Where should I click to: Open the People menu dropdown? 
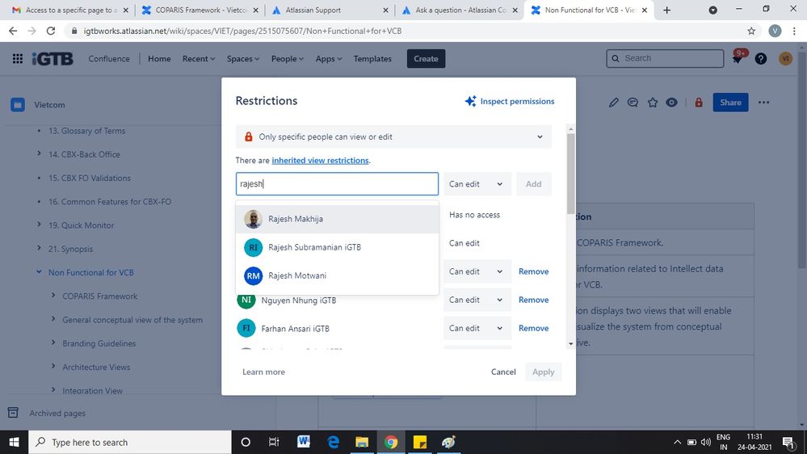pyautogui.click(x=288, y=59)
